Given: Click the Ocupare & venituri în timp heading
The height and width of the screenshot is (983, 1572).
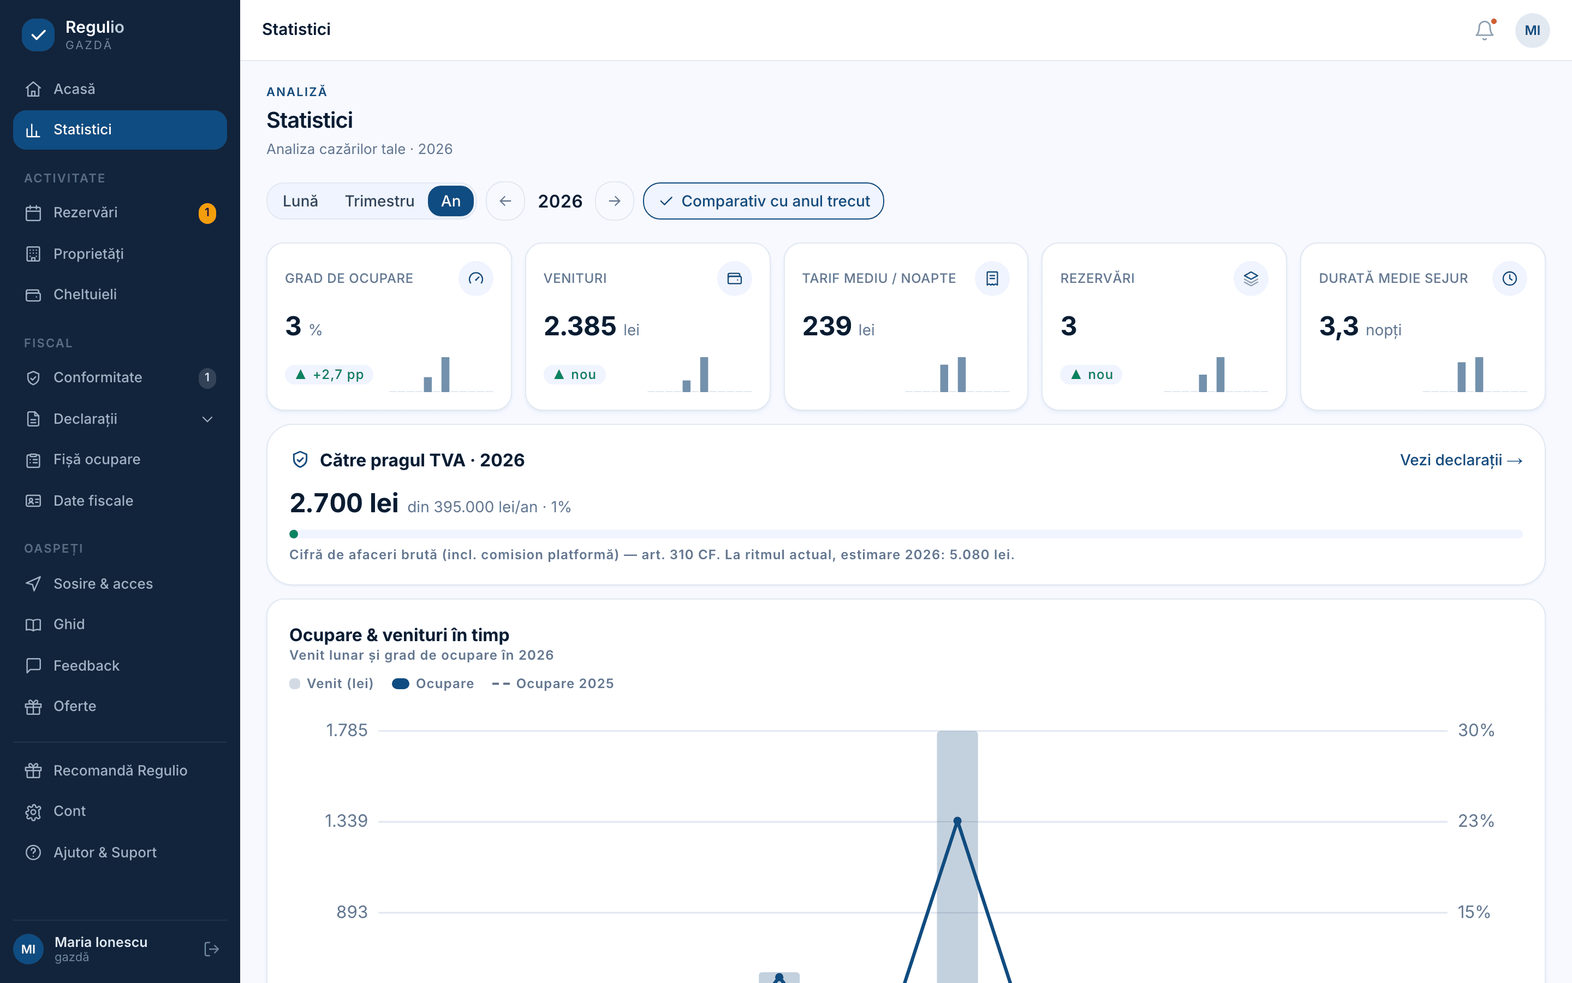Looking at the screenshot, I should (x=399, y=635).
